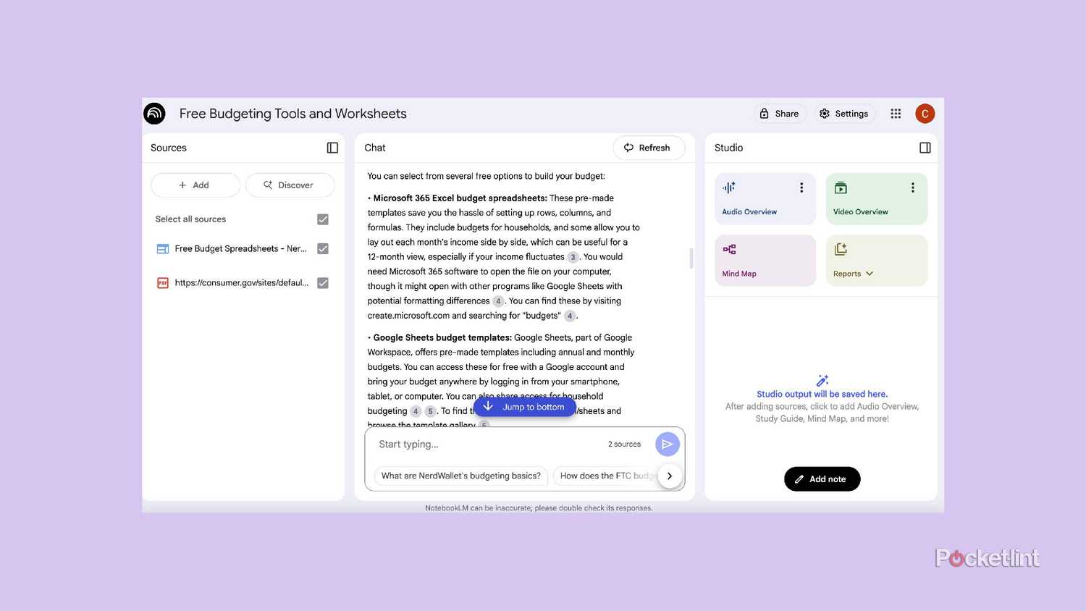Generate a Mind Map
Viewport: 1086px width, 611px height.
(x=765, y=261)
